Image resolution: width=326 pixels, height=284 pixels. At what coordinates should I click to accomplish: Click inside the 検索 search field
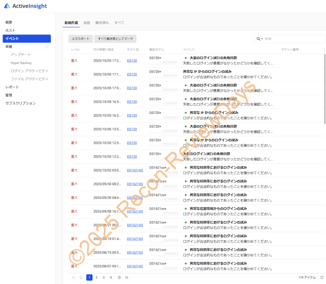click(x=287, y=39)
